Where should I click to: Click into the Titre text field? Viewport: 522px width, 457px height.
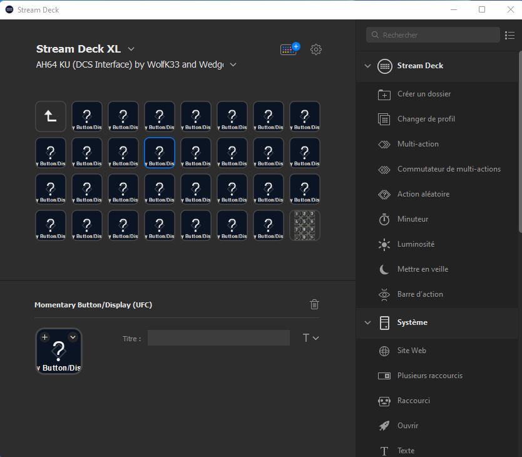[x=218, y=338]
